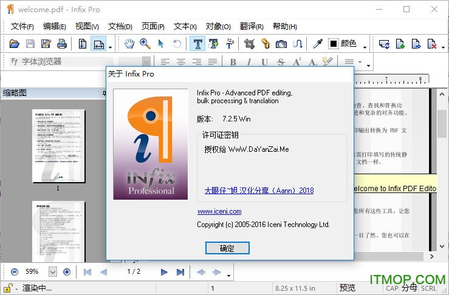Select the Text Plus tool icon
This screenshot has height=295, width=449.
[x=213, y=44]
